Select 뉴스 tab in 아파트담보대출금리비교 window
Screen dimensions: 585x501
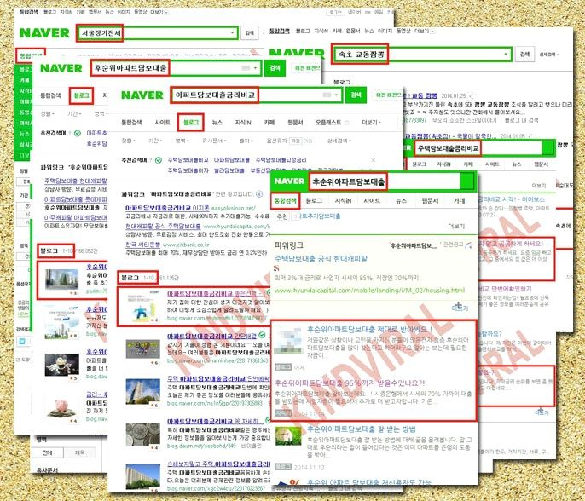coord(217,123)
